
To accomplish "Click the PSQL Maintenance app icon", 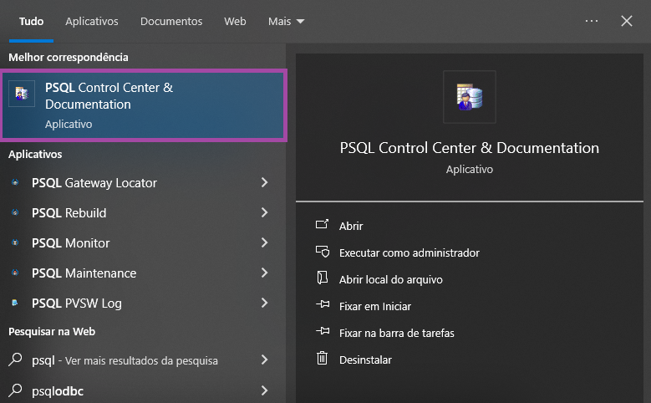I will 15,273.
